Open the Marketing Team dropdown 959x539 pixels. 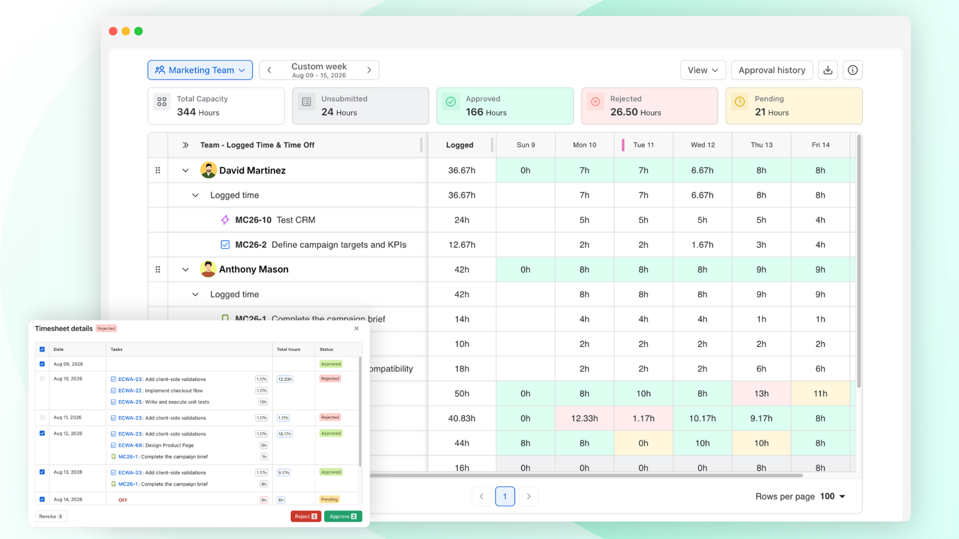tap(200, 70)
